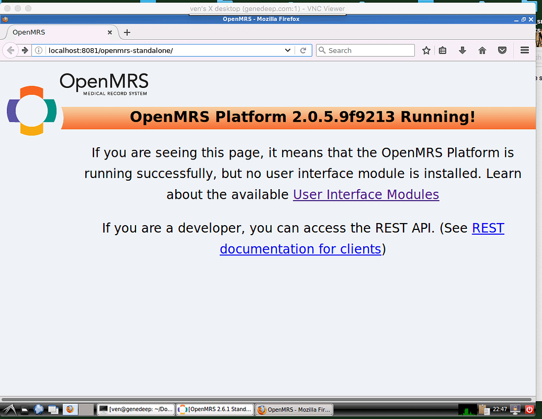The image size is (542, 419).
Task: Open Pocket with the shield icon
Action: point(502,50)
